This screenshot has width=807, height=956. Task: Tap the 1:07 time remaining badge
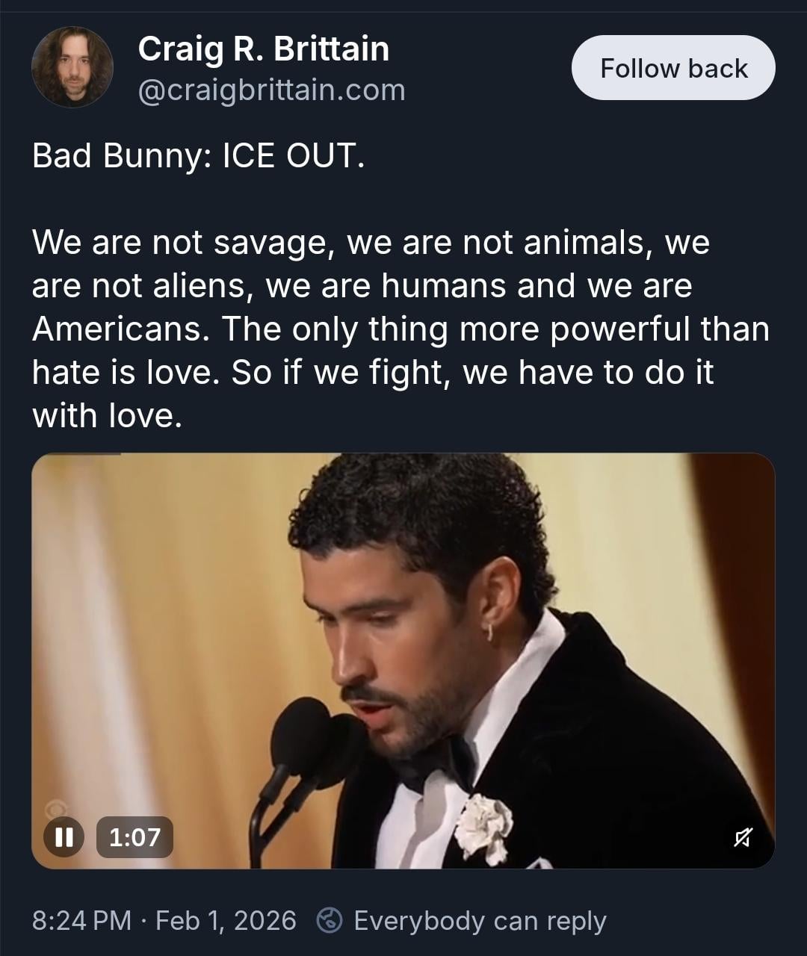[135, 836]
